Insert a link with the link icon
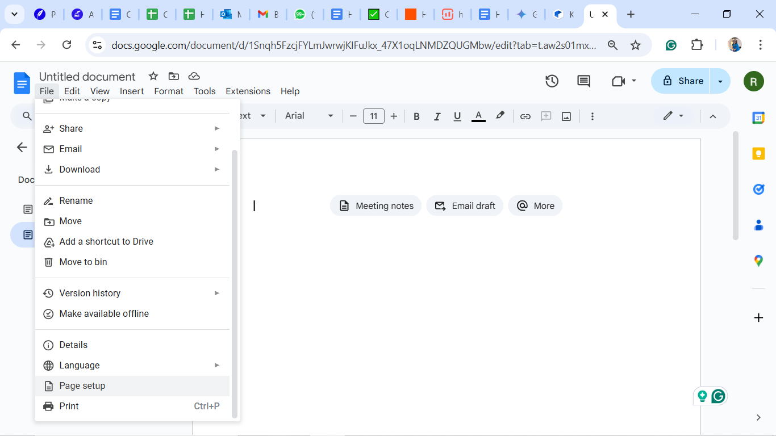The height and width of the screenshot is (436, 776). [525, 116]
